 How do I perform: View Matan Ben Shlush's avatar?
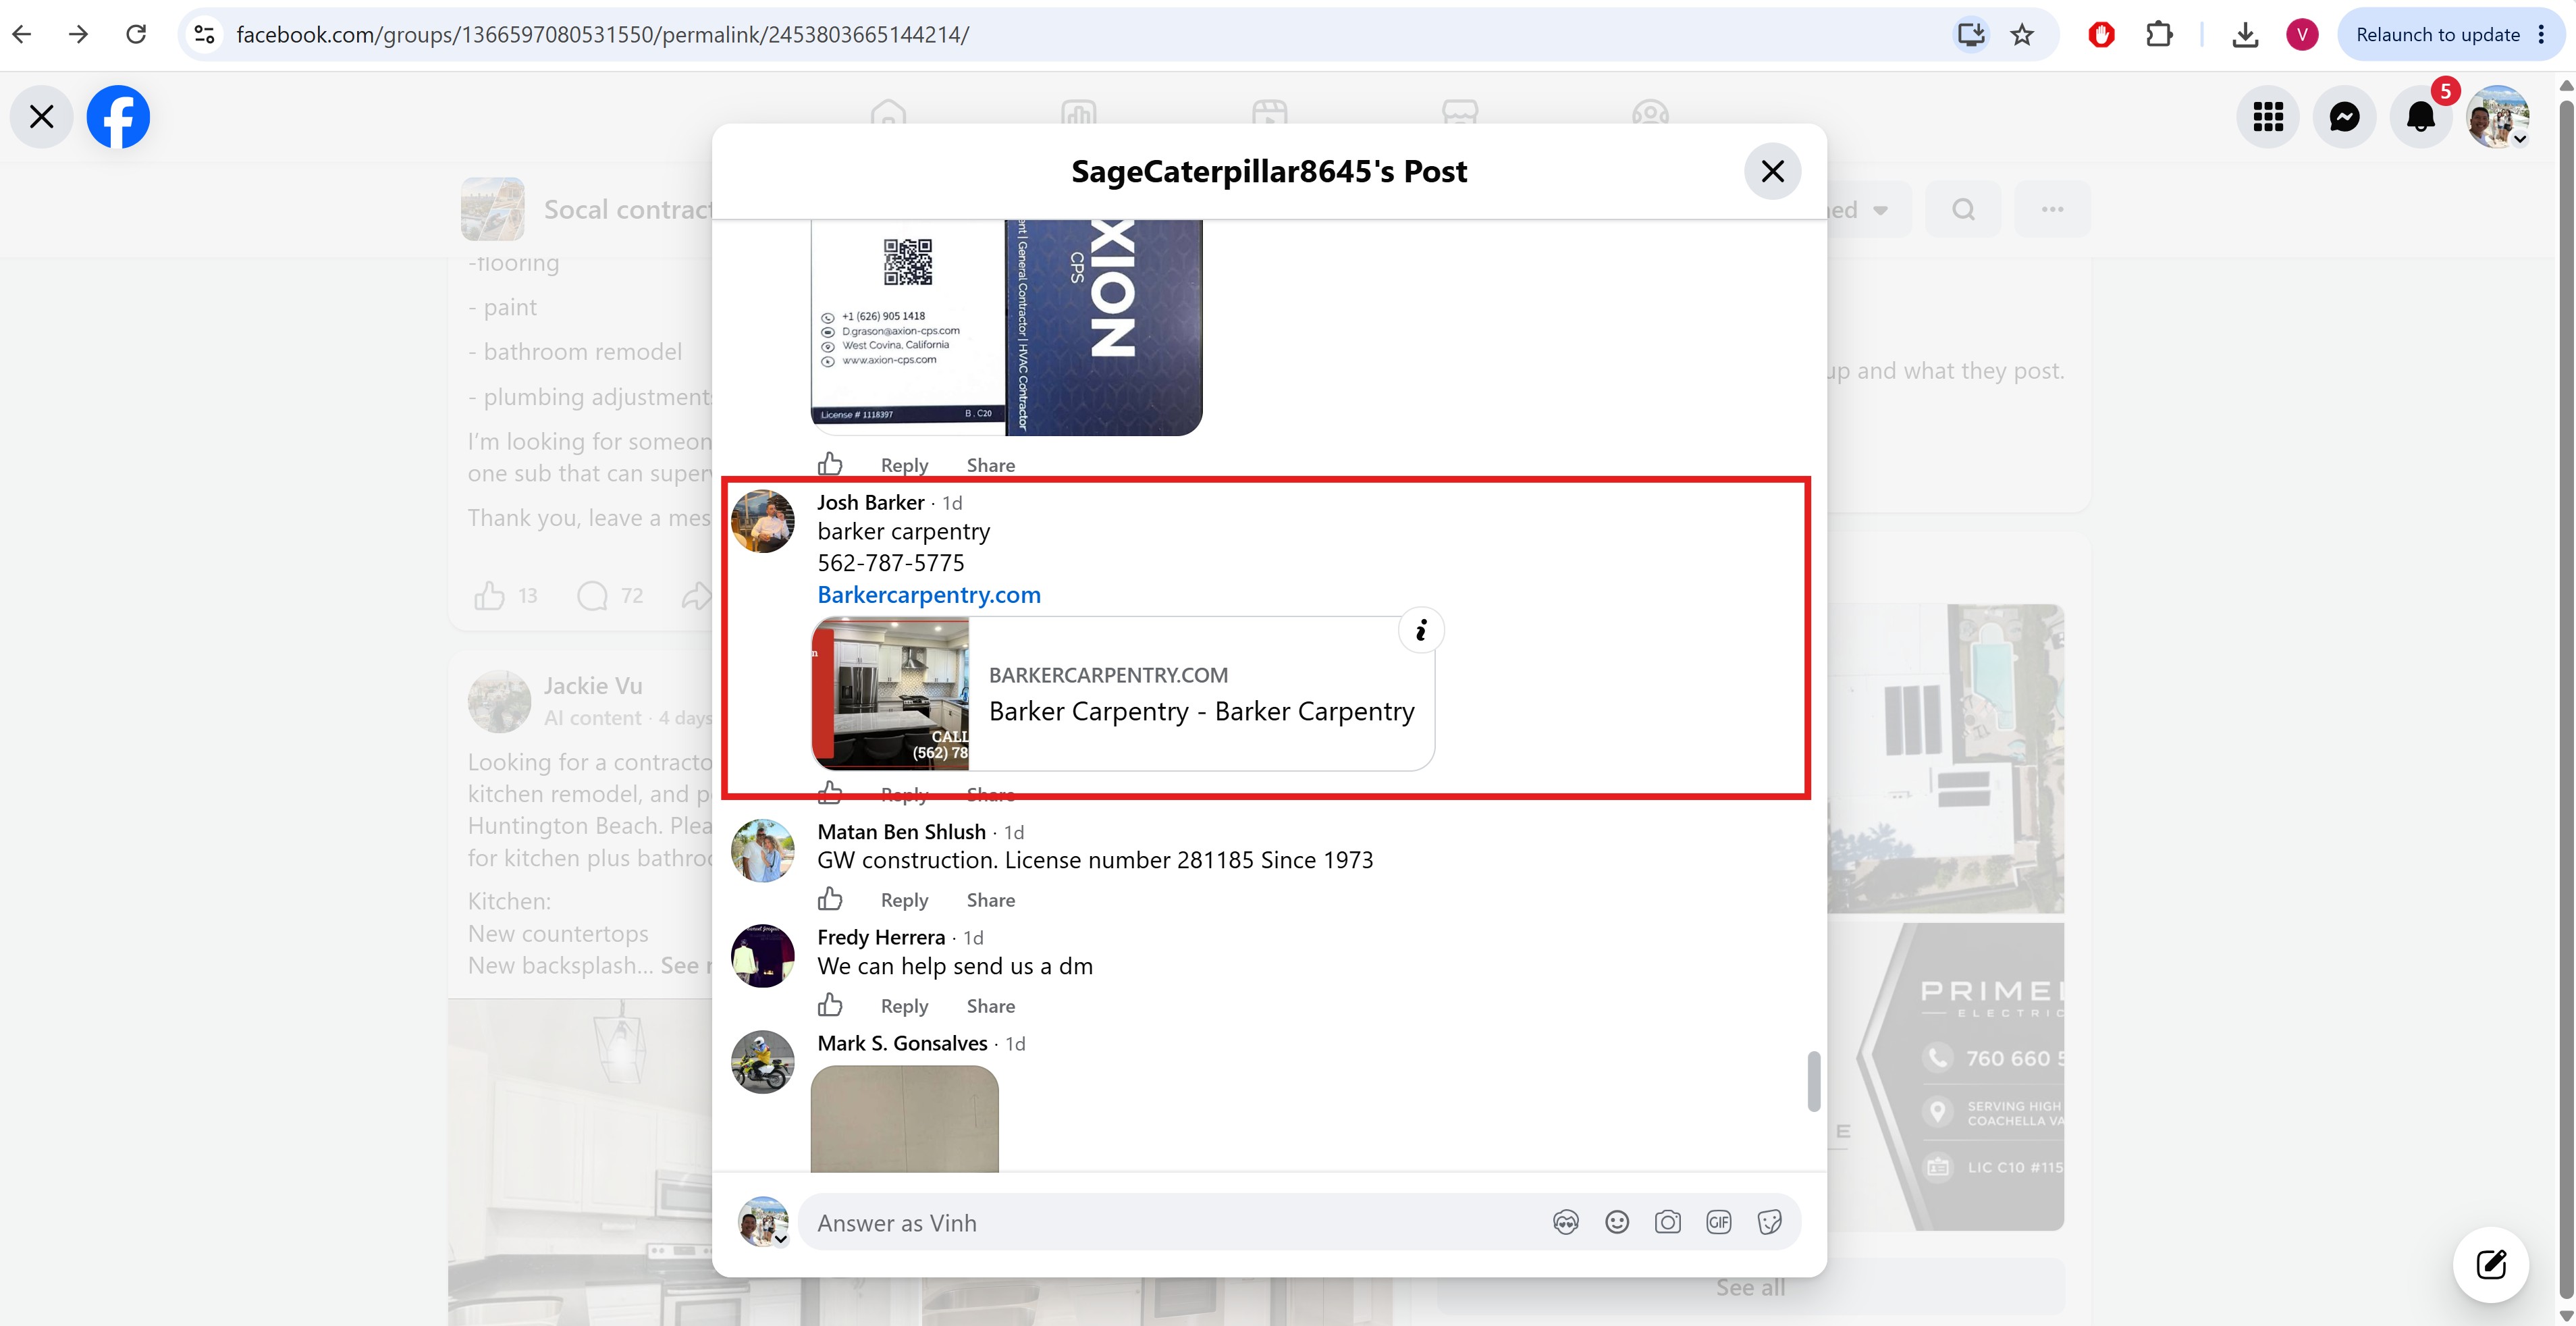coord(762,851)
